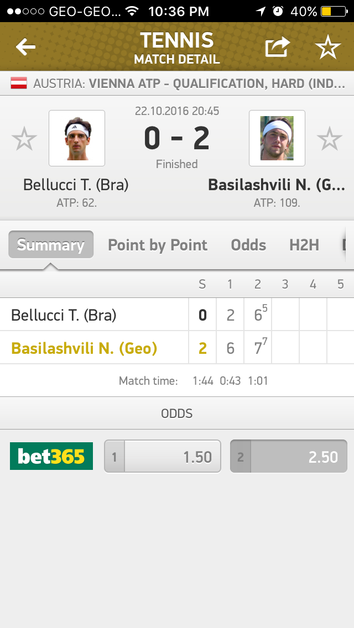Tap the Wi-Fi icon in status bar
The height and width of the screenshot is (628, 354).
131,11
